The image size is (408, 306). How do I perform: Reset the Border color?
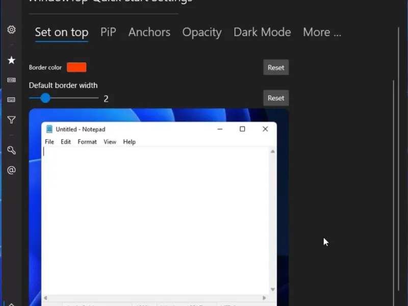(276, 67)
